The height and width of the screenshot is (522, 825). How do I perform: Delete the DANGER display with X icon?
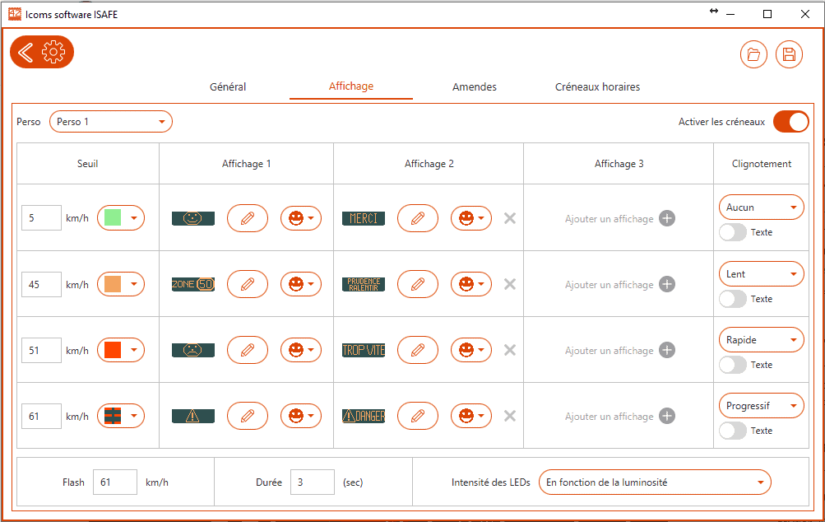(x=510, y=416)
